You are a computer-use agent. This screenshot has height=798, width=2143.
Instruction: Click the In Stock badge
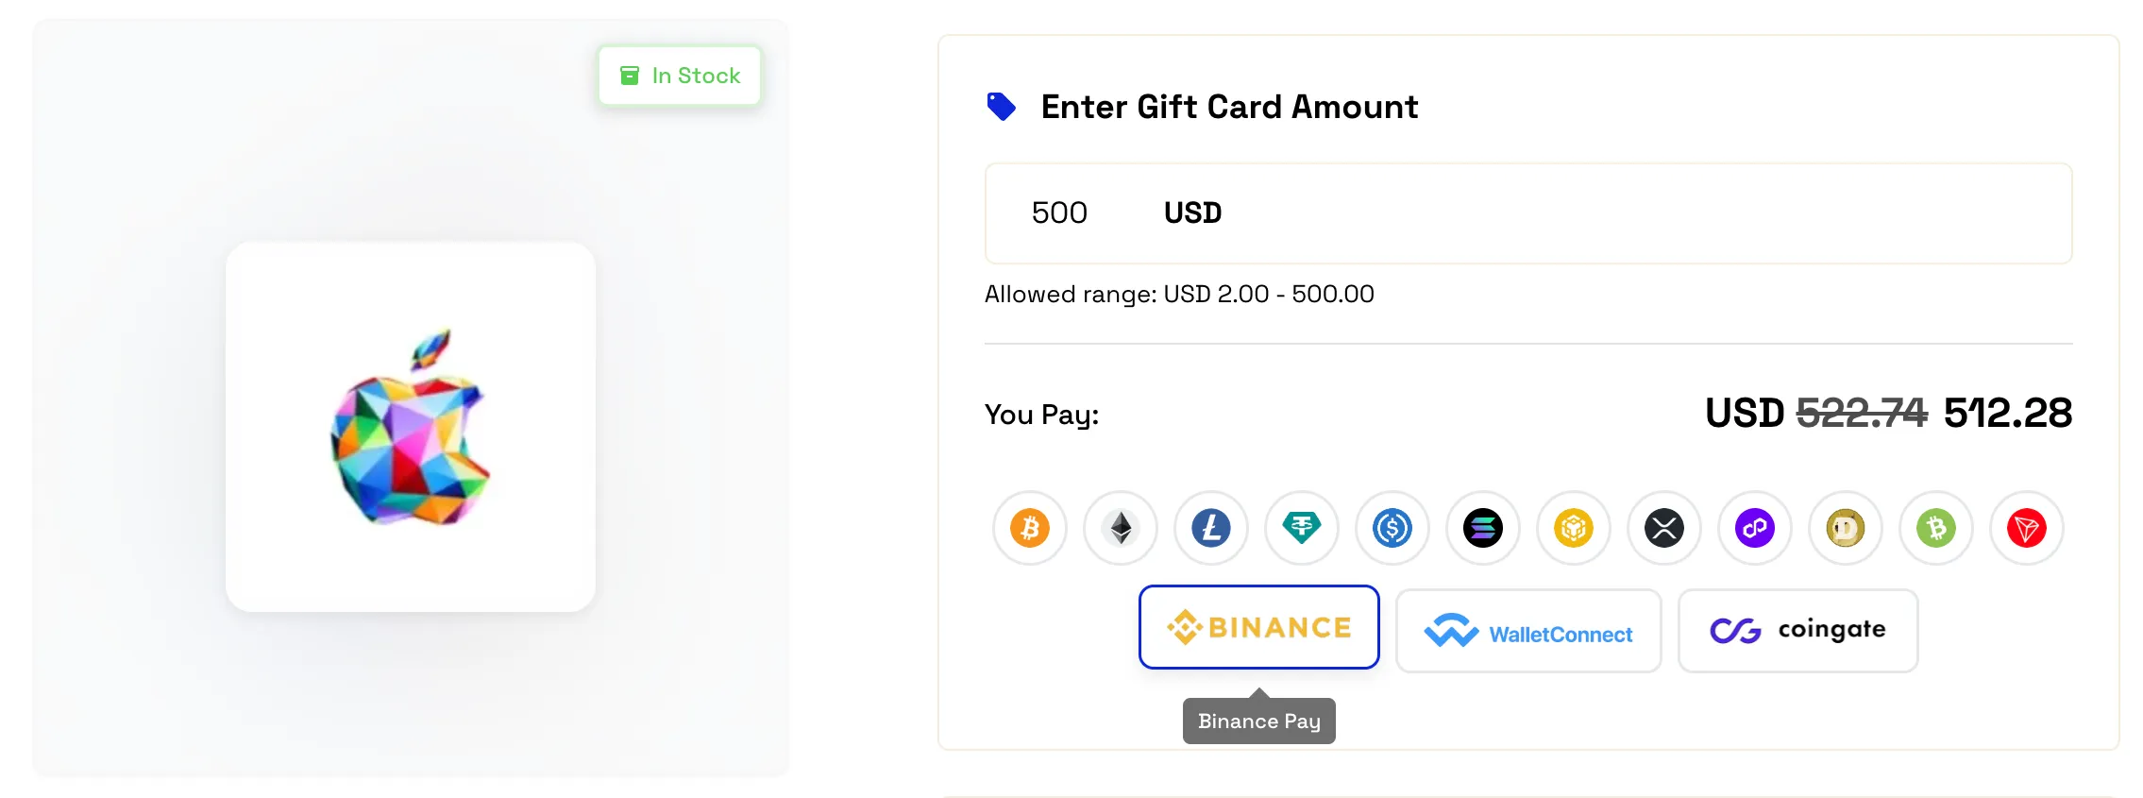click(679, 75)
